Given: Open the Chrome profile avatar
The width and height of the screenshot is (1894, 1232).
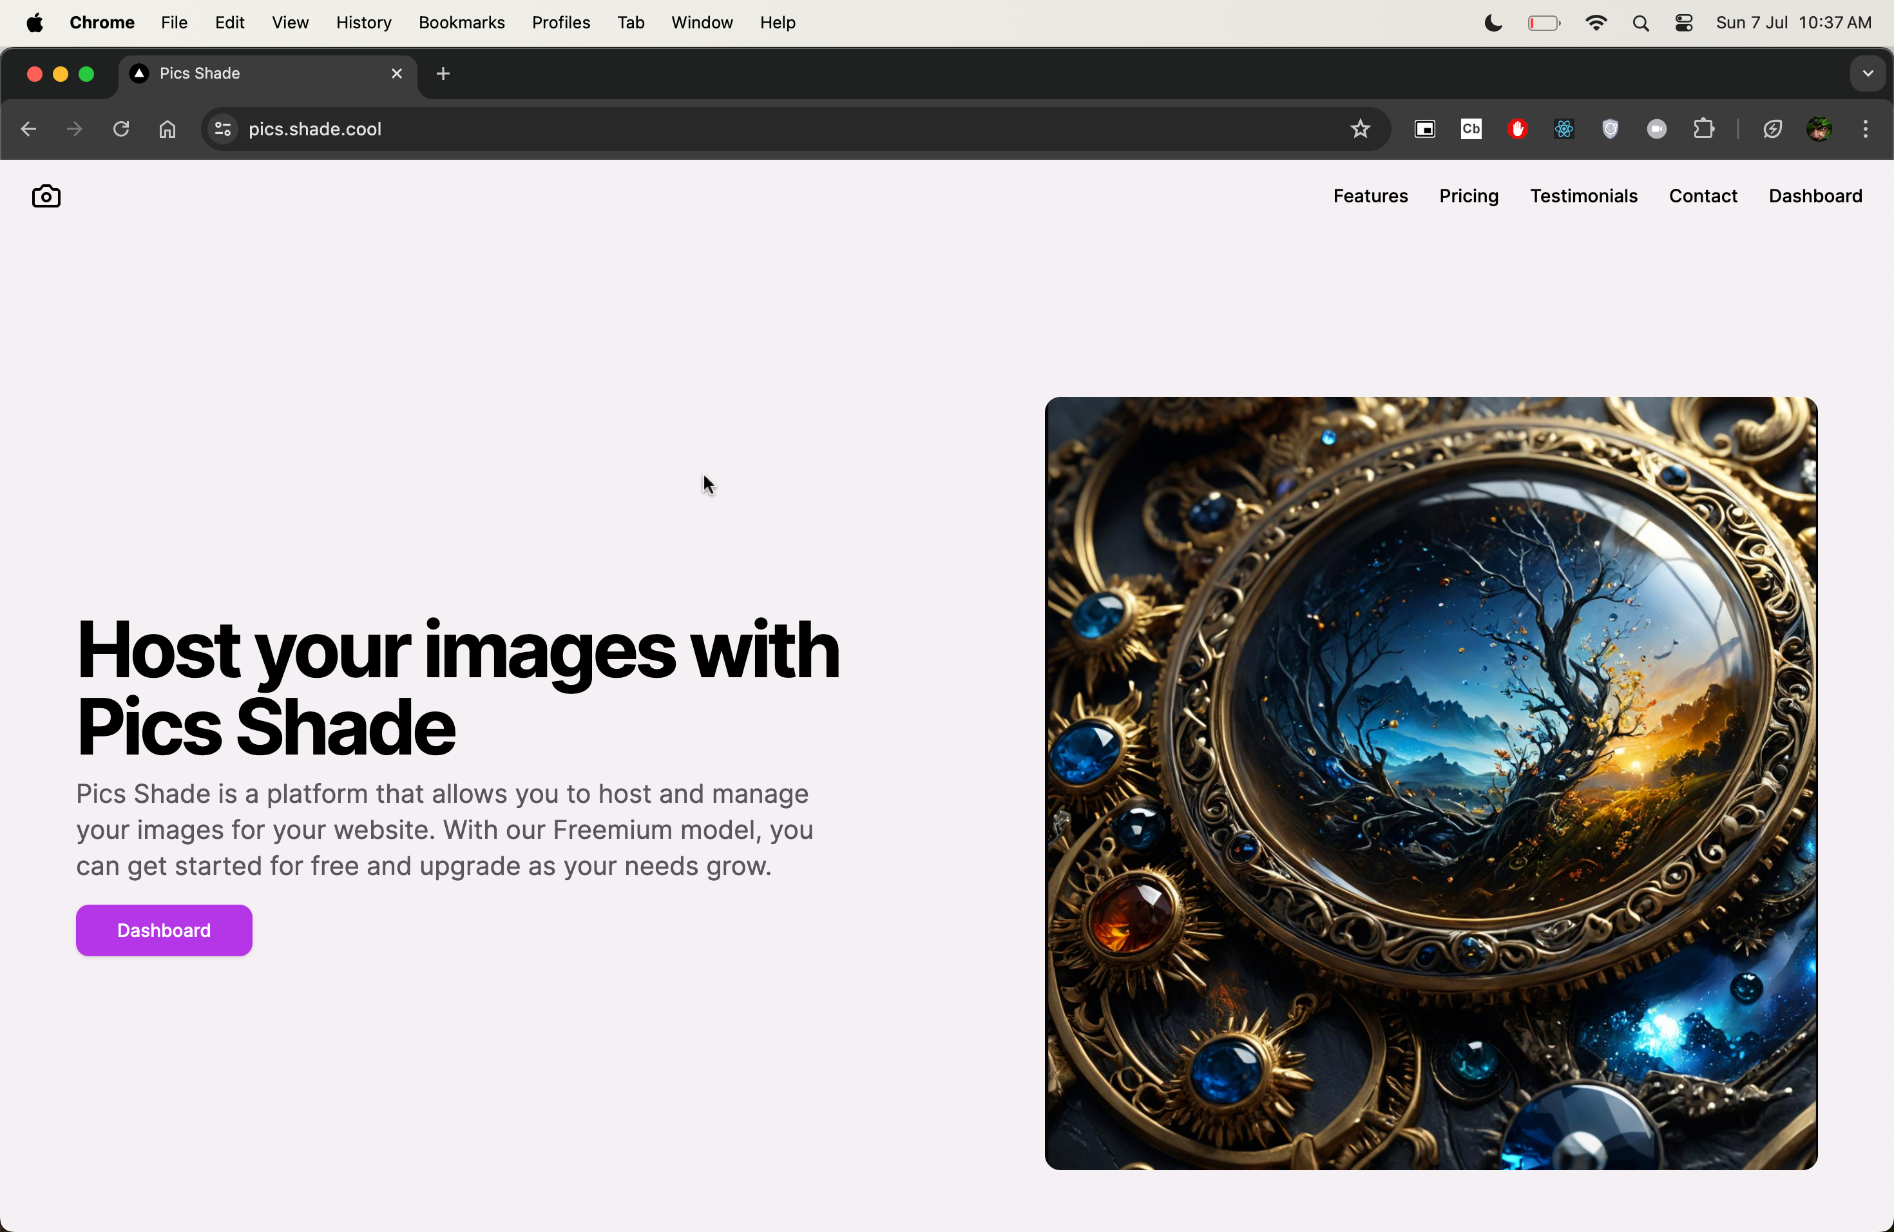Looking at the screenshot, I should tap(1819, 129).
